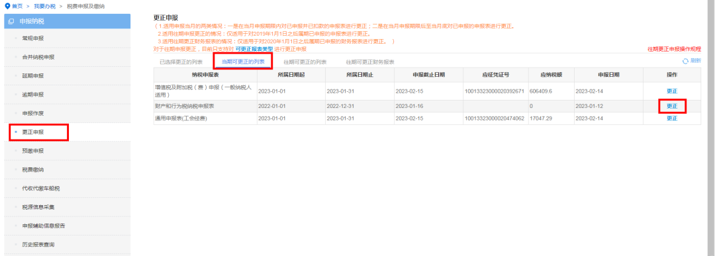Click 更正 for 财产和行为税纳税申报表 row
This screenshot has width=715, height=256.
pos(672,106)
